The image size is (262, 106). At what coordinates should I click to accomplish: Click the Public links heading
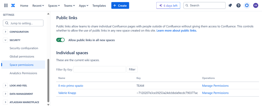tap(67, 18)
